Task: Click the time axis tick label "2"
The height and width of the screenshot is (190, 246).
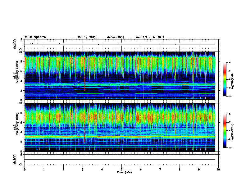Action: [x=63, y=170]
